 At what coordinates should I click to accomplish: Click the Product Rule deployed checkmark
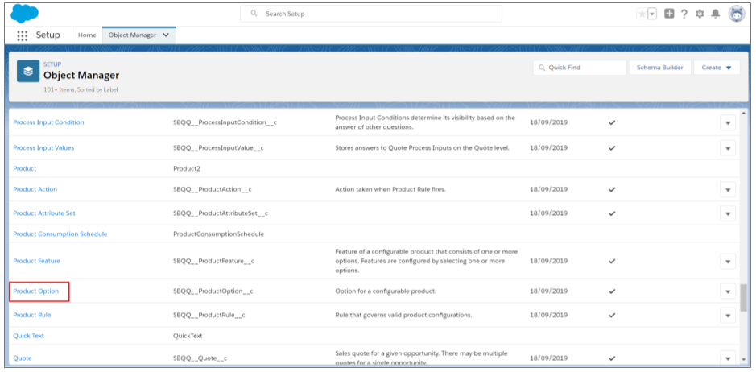tap(612, 315)
